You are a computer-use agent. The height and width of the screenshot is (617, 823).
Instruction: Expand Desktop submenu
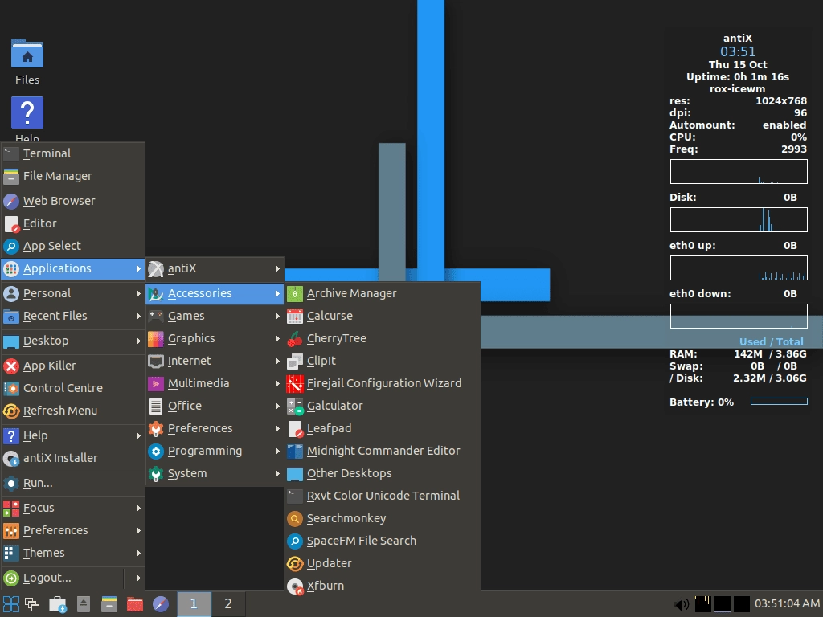click(73, 341)
